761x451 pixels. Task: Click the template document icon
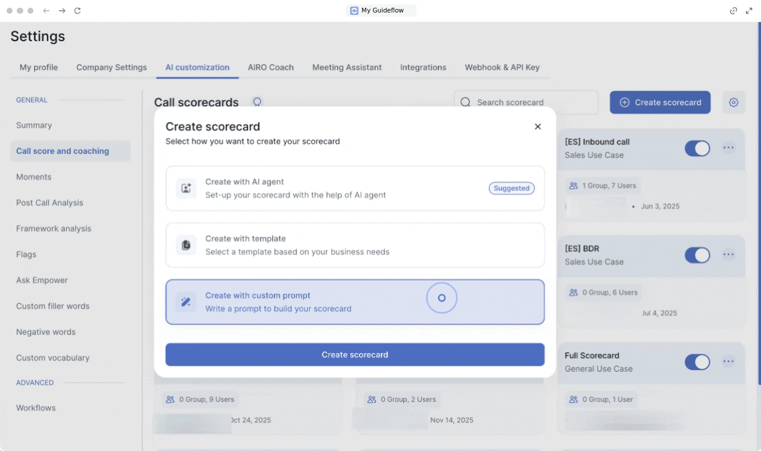(x=186, y=245)
